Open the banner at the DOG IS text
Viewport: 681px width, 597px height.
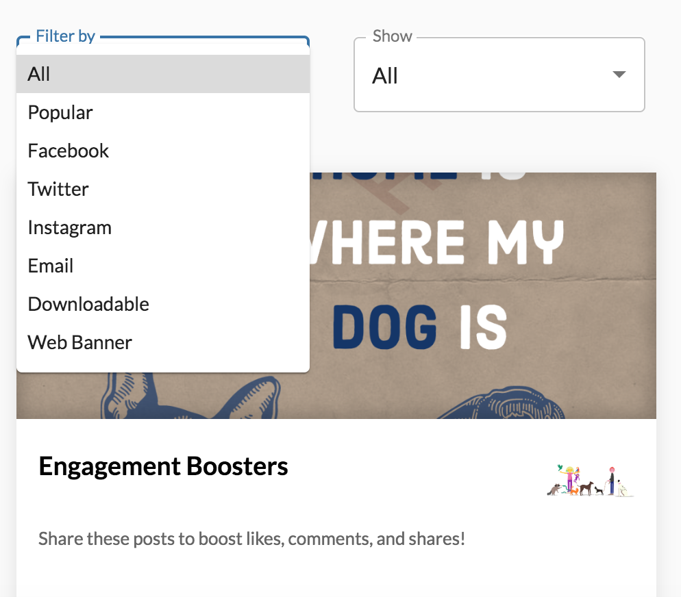[419, 327]
